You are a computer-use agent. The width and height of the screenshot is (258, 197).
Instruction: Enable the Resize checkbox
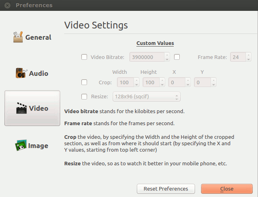pos(84,97)
